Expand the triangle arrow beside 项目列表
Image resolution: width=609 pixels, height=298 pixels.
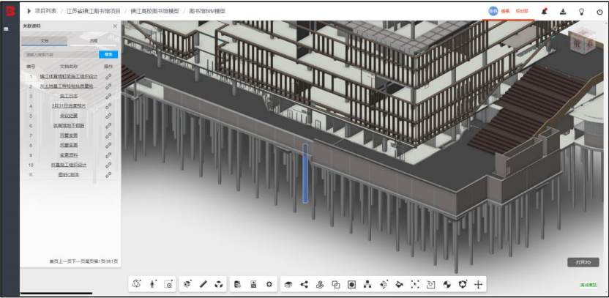[x=29, y=11]
